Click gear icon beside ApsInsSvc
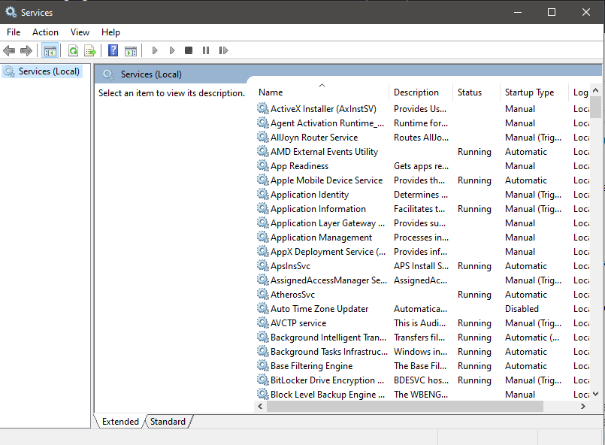Screen dimensions: 605x445 [263, 265]
